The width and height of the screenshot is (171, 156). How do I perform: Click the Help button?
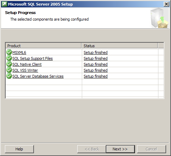(19, 149)
